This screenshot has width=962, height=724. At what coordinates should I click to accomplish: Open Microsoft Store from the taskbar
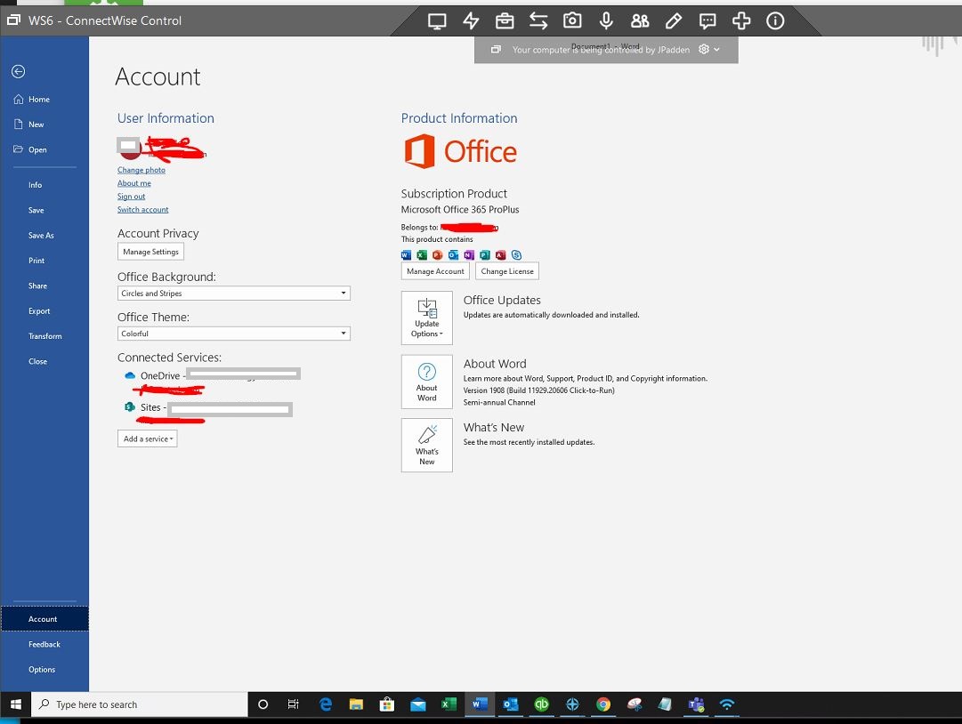386,704
